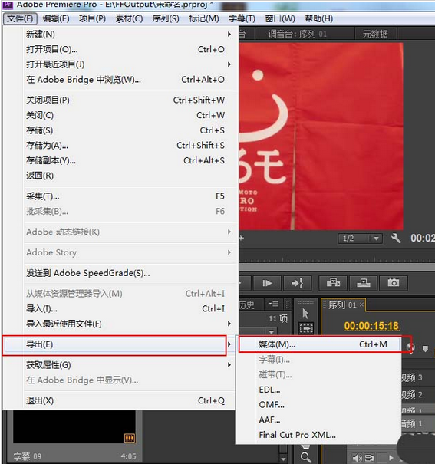The width and height of the screenshot is (435, 464).
Task: Select the 序列 01 timeline tab
Action: 342,304
